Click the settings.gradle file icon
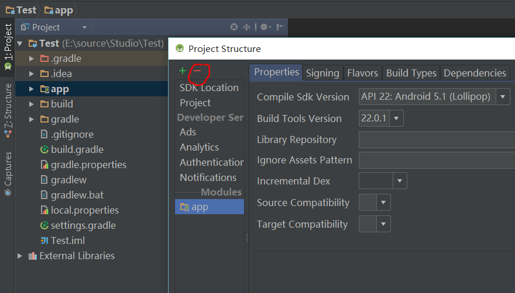 click(44, 225)
